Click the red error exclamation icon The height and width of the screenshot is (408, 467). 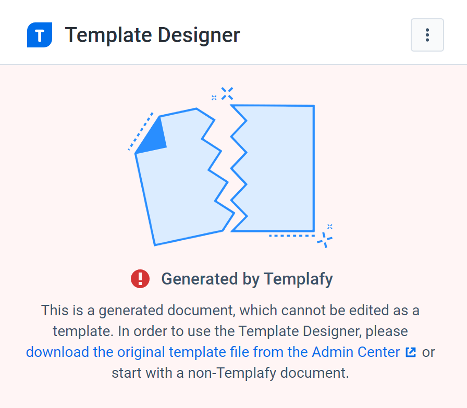click(140, 279)
